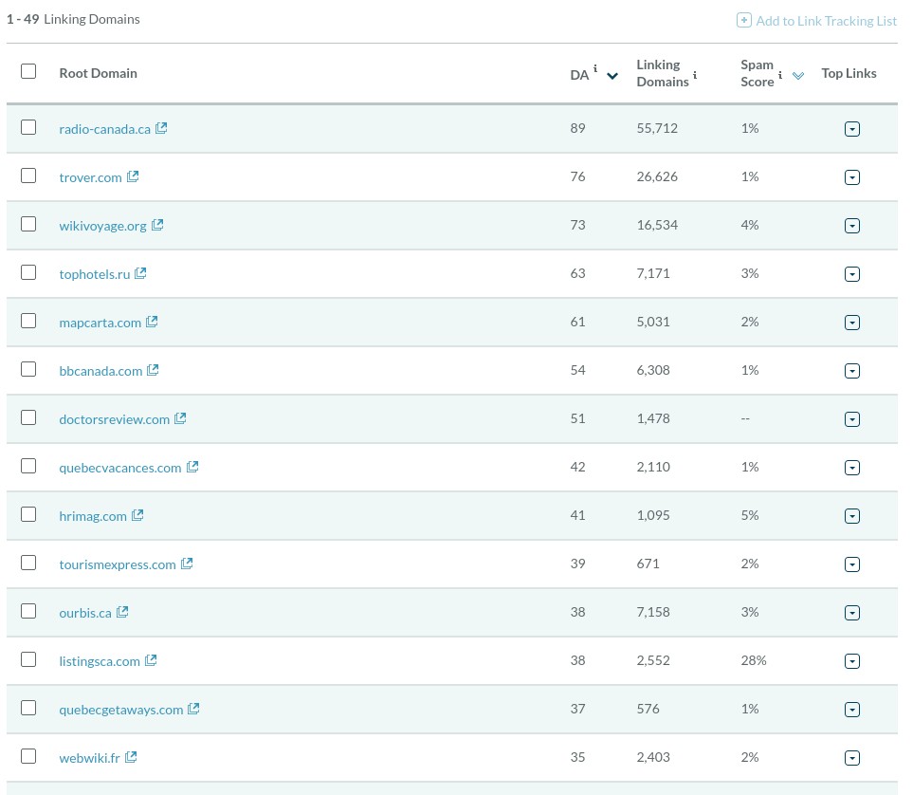913x795 pixels.
Task: Expand Top Links for tophotels.ru
Action: [x=852, y=274]
